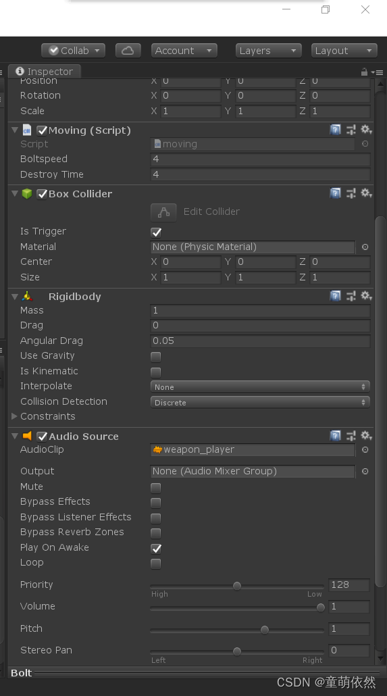Viewport: 387px width, 696px height.
Task: Open Box Collider gear settings menu
Action: pos(366,193)
